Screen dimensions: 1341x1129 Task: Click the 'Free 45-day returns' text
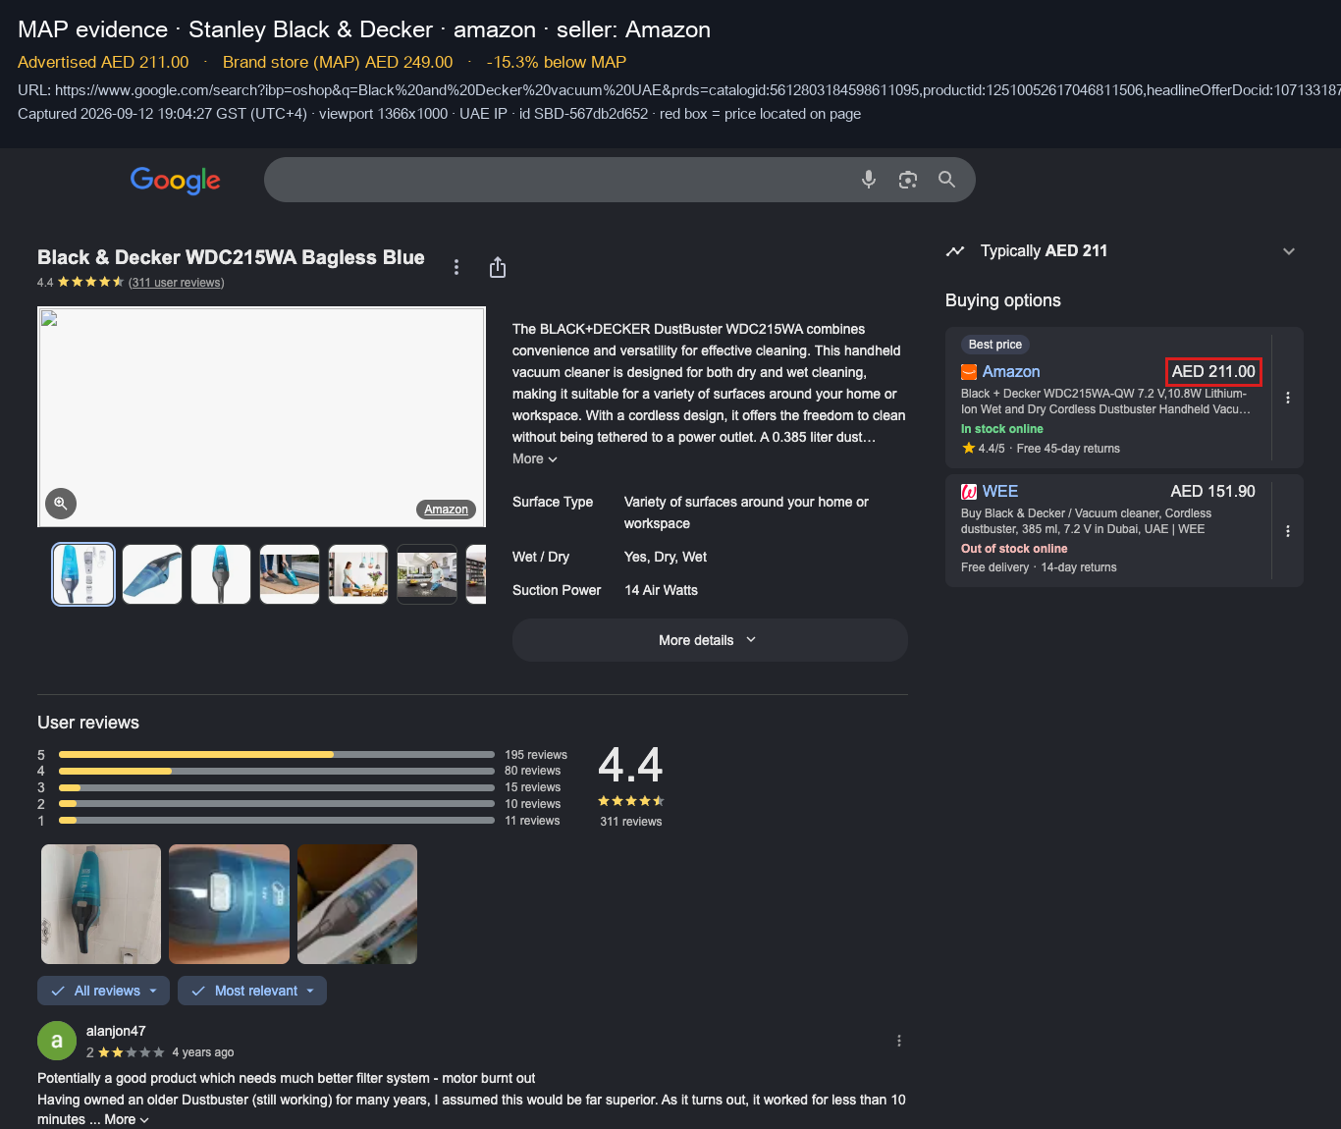click(x=1068, y=449)
